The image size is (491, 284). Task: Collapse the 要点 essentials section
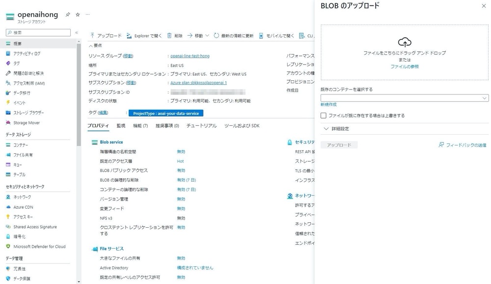(x=90, y=46)
